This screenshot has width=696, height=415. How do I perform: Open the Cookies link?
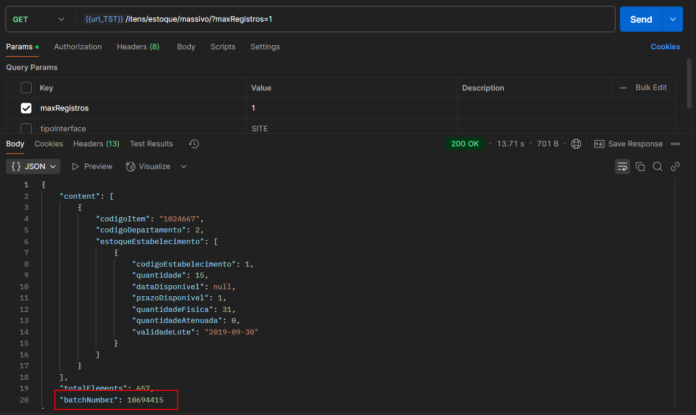point(665,47)
